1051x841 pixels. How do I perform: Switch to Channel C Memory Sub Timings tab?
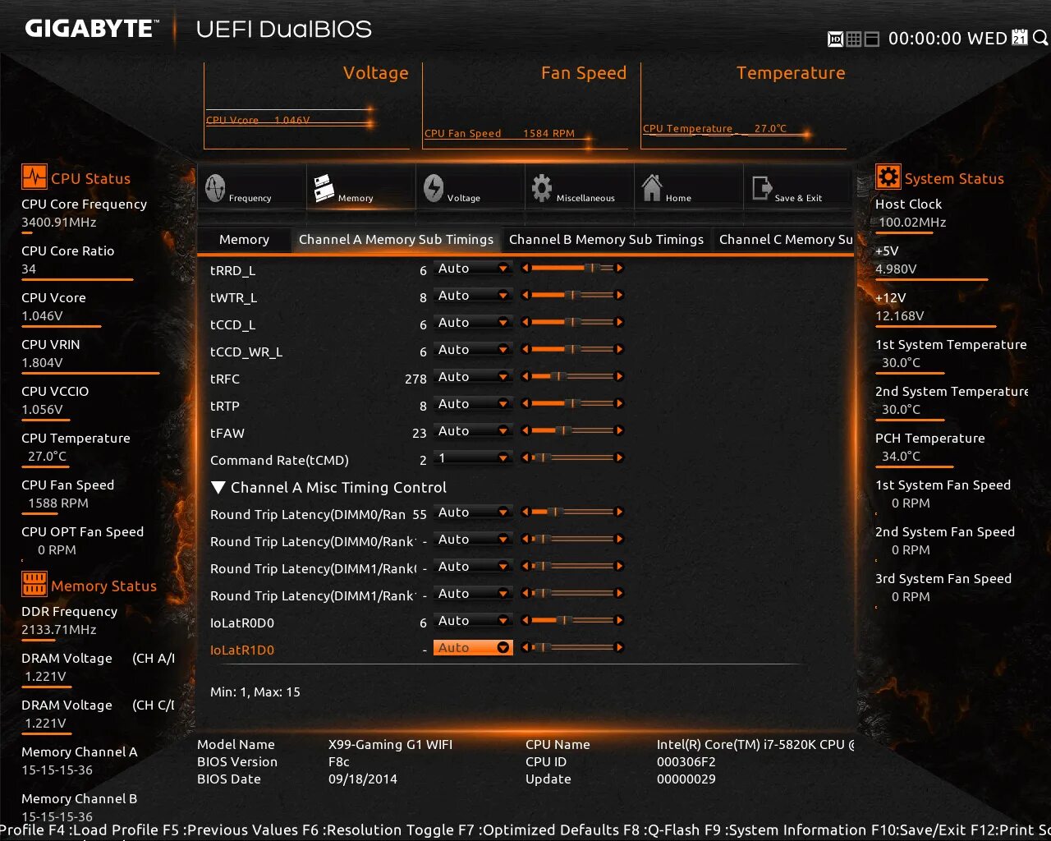786,239
